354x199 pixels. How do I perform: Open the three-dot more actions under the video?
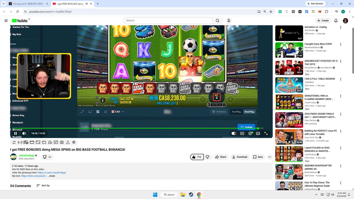(x=269, y=157)
